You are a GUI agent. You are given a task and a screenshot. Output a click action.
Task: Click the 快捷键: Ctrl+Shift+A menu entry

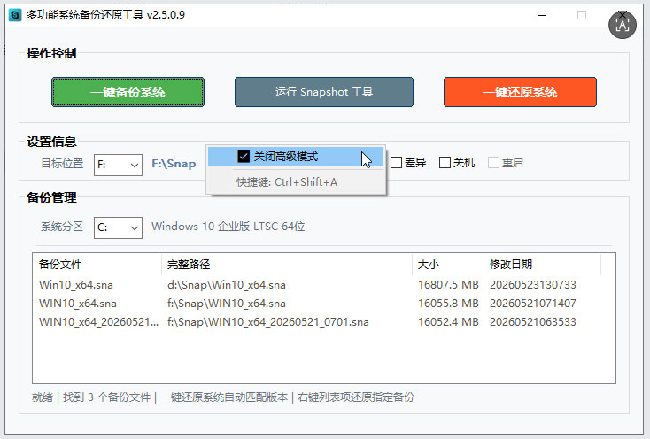coord(287,181)
